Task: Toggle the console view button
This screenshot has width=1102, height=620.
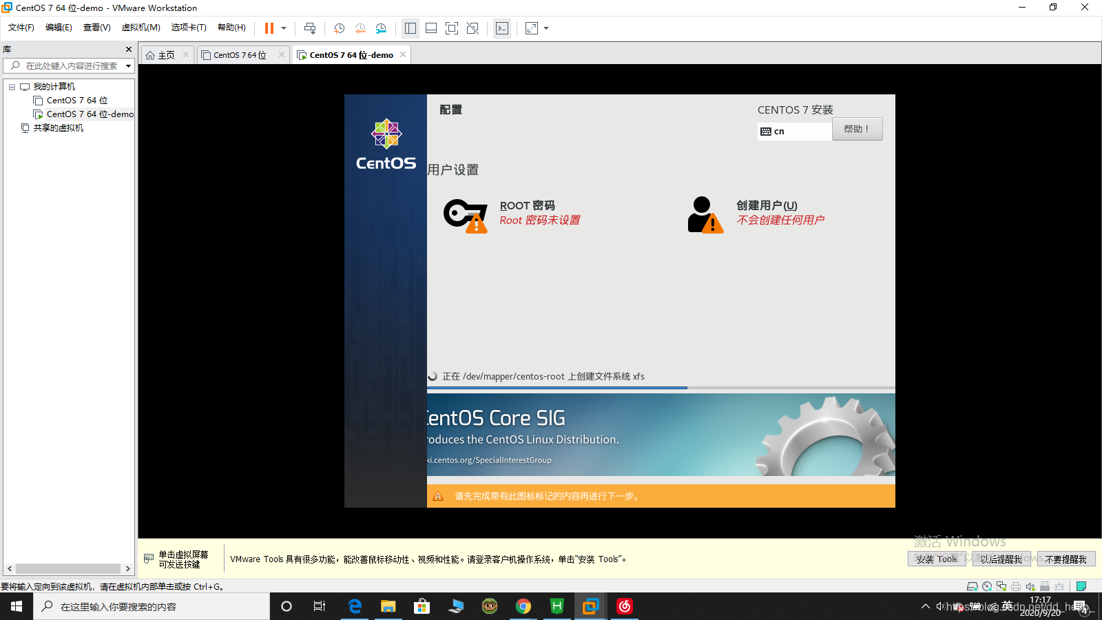Action: pyautogui.click(x=502, y=28)
